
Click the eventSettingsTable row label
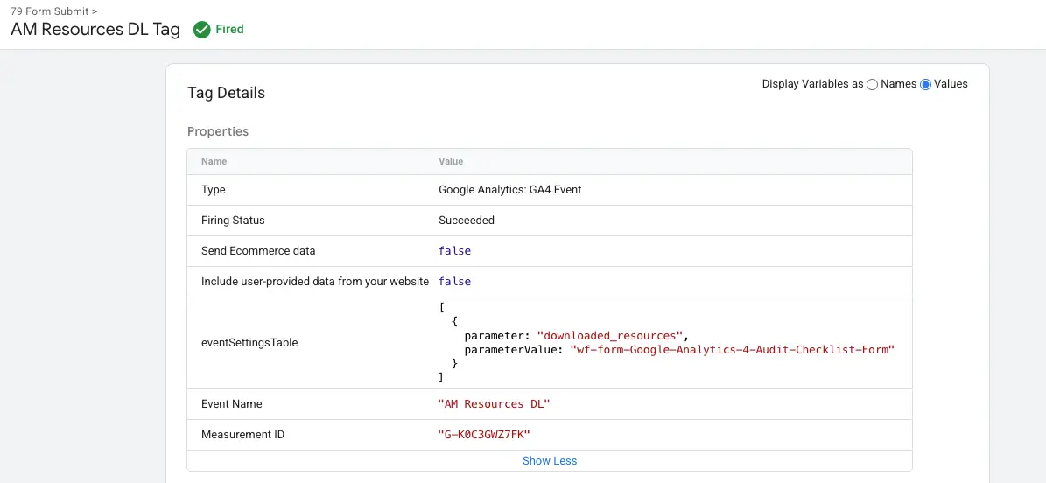tap(249, 343)
